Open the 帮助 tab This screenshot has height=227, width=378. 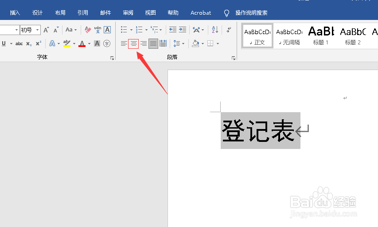[173, 13]
